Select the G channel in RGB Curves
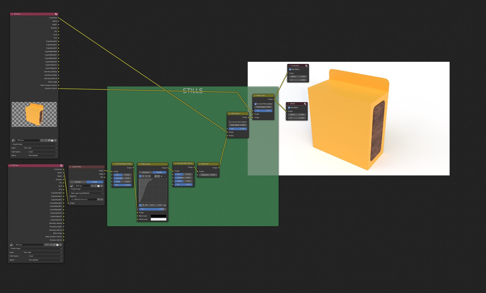Viewport: 486px width, 293px height. coord(146,176)
